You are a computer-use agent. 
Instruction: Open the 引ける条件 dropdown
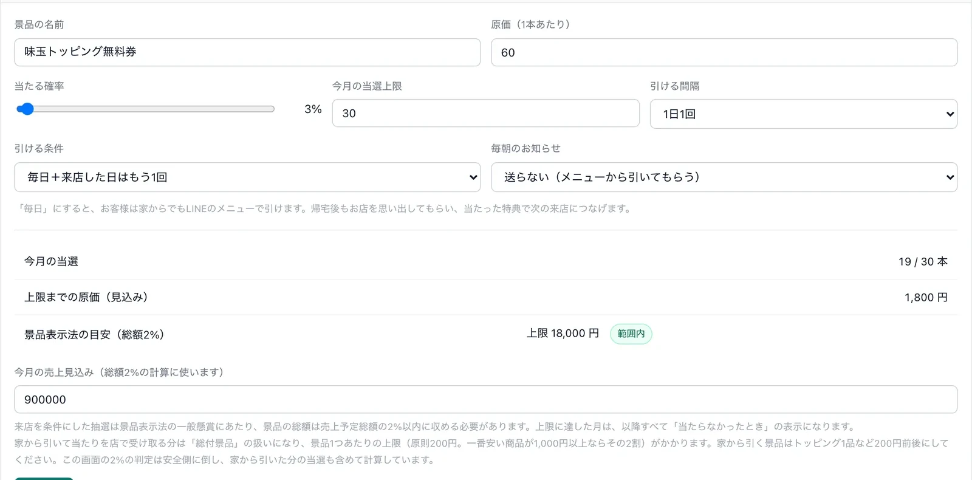247,177
